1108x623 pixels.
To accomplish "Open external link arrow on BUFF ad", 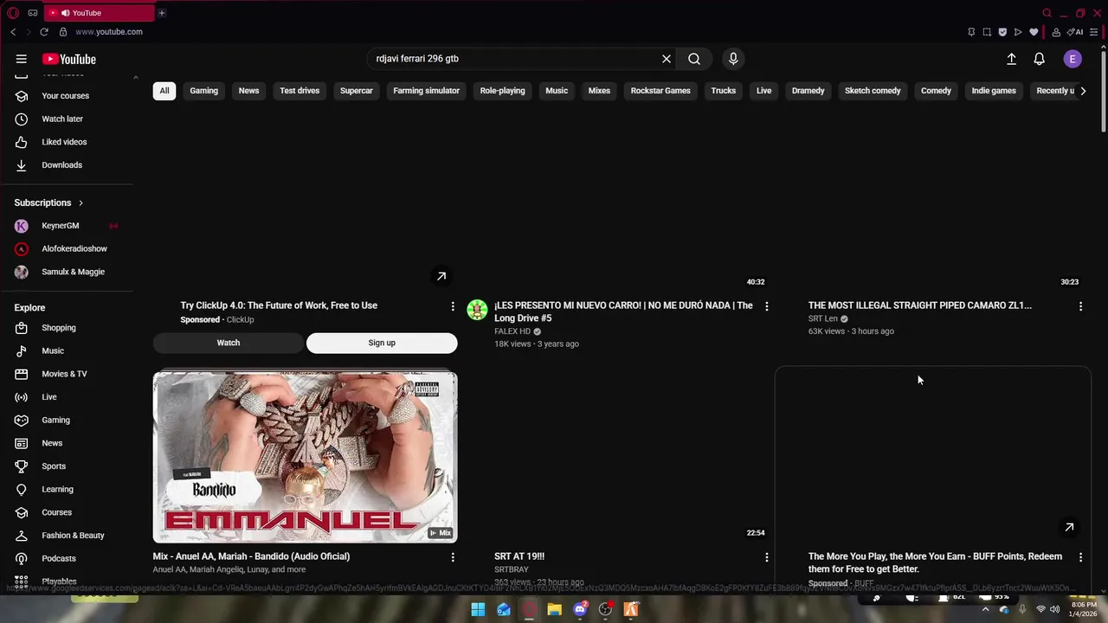I will click(1069, 527).
